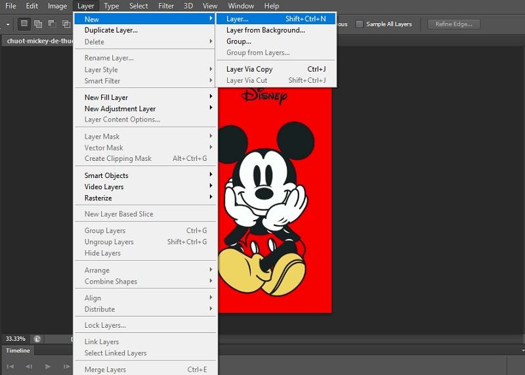The height and width of the screenshot is (375, 525).
Task: Click the status bar export icon beside zoom
Action: coord(37,339)
